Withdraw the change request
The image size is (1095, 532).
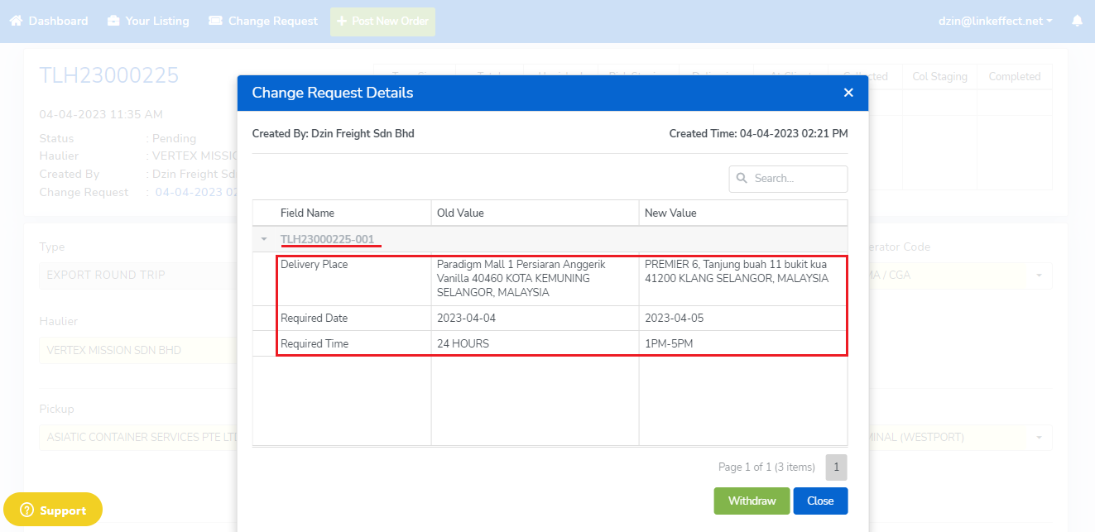coord(752,501)
